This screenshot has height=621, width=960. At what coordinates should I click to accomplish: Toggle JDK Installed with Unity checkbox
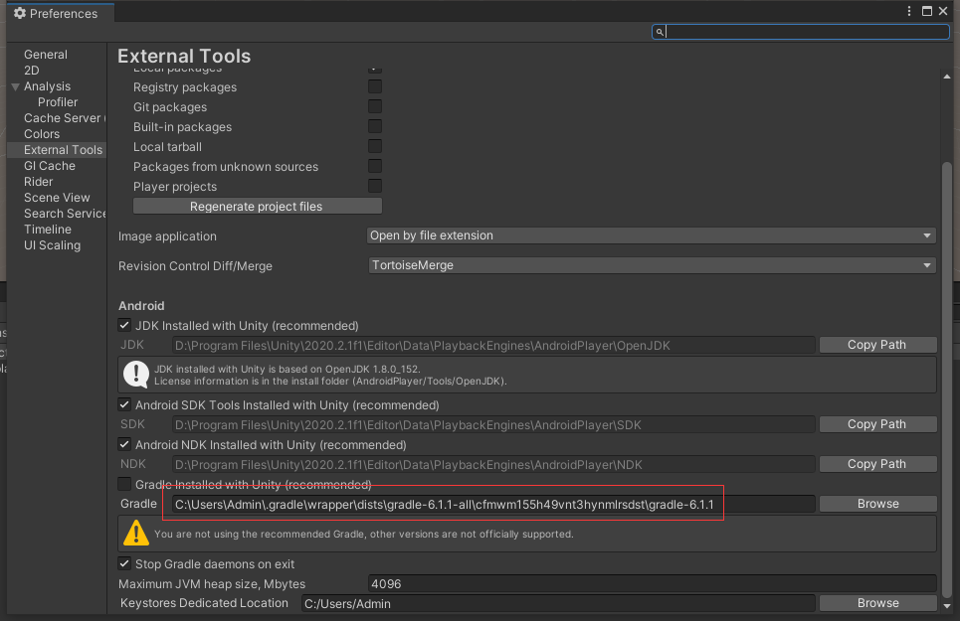(x=124, y=326)
